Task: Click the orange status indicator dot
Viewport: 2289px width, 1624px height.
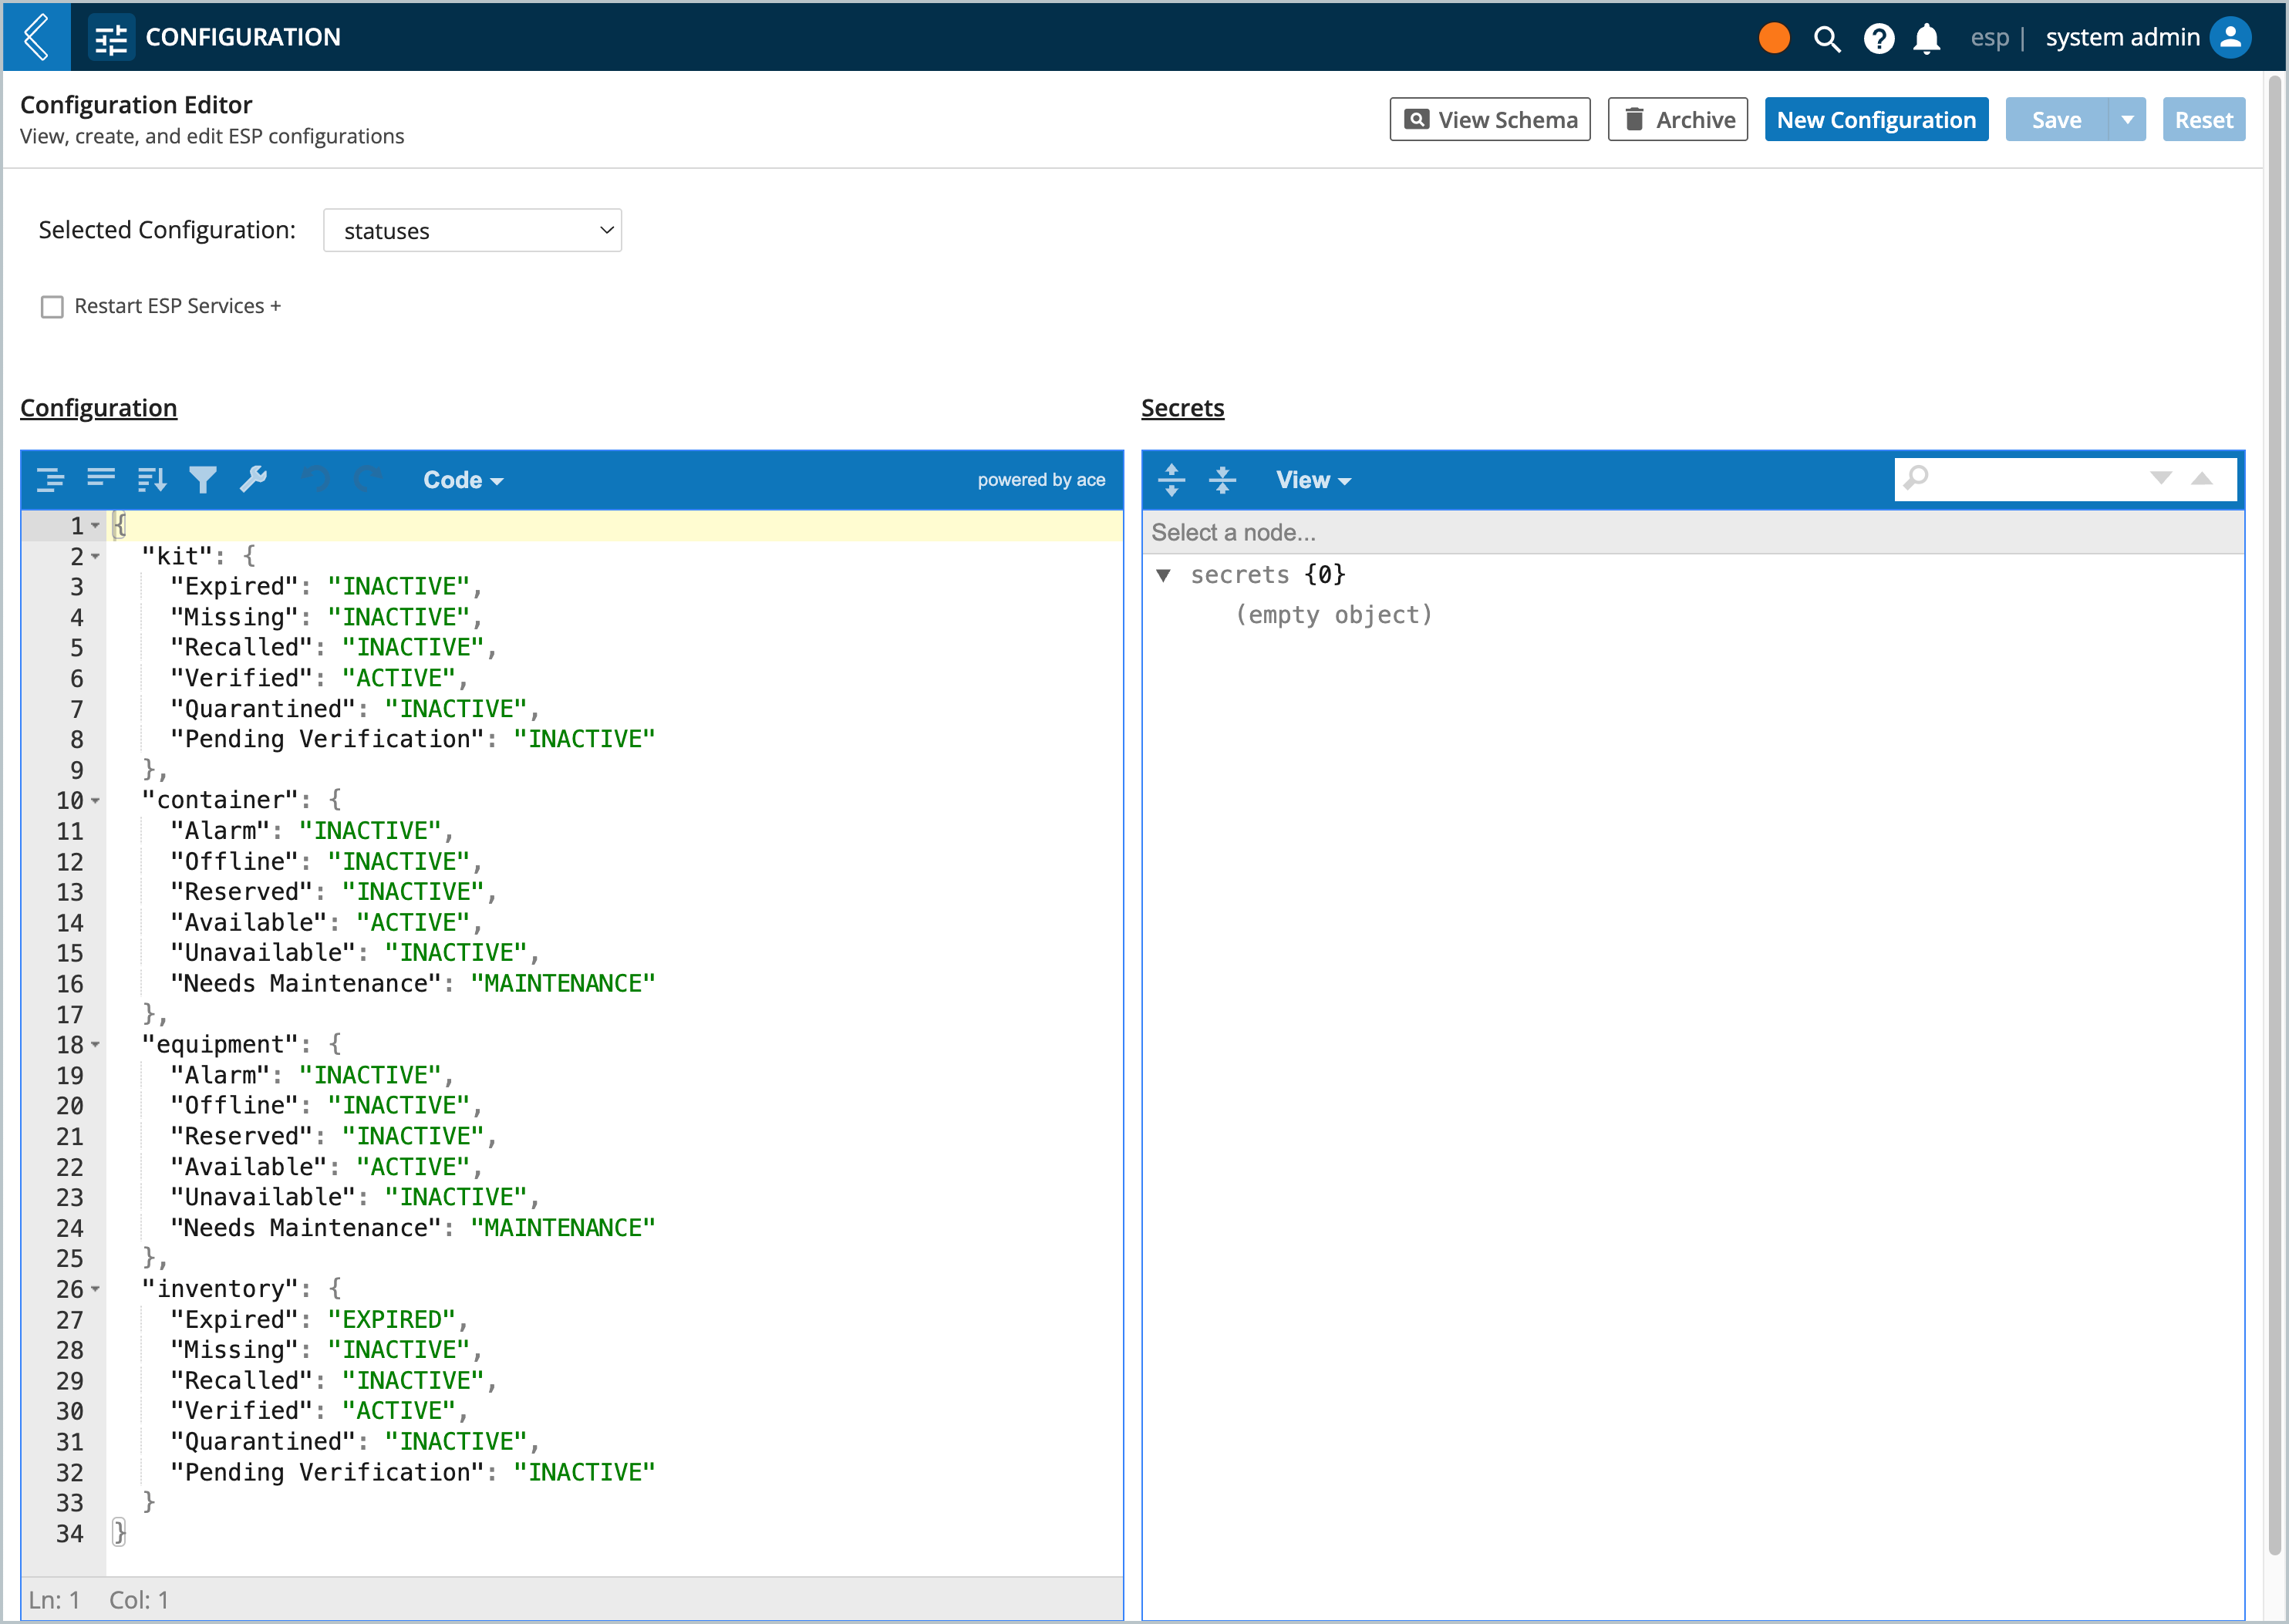Action: (x=1774, y=38)
